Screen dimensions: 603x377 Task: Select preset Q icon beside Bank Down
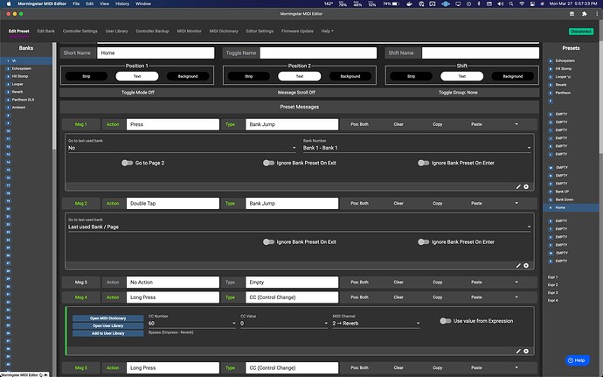click(551, 199)
